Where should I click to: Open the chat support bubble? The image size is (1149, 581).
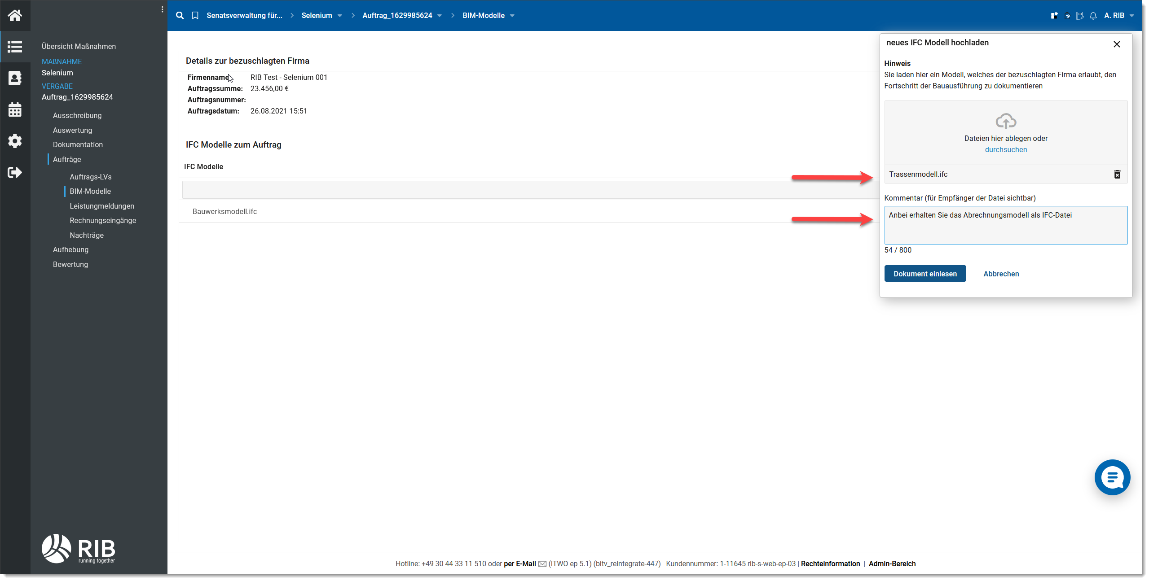coord(1112,477)
